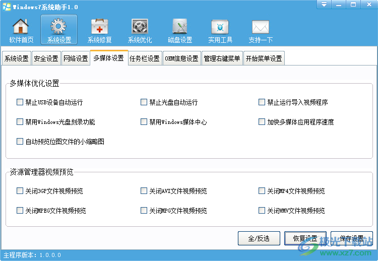Check 禁用Windows光盘刻录功能 option
The image size is (378, 261).
coord(20,122)
